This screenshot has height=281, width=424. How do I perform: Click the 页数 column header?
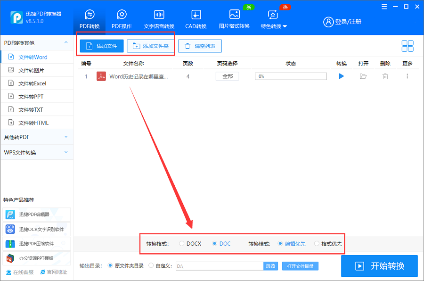pos(188,64)
